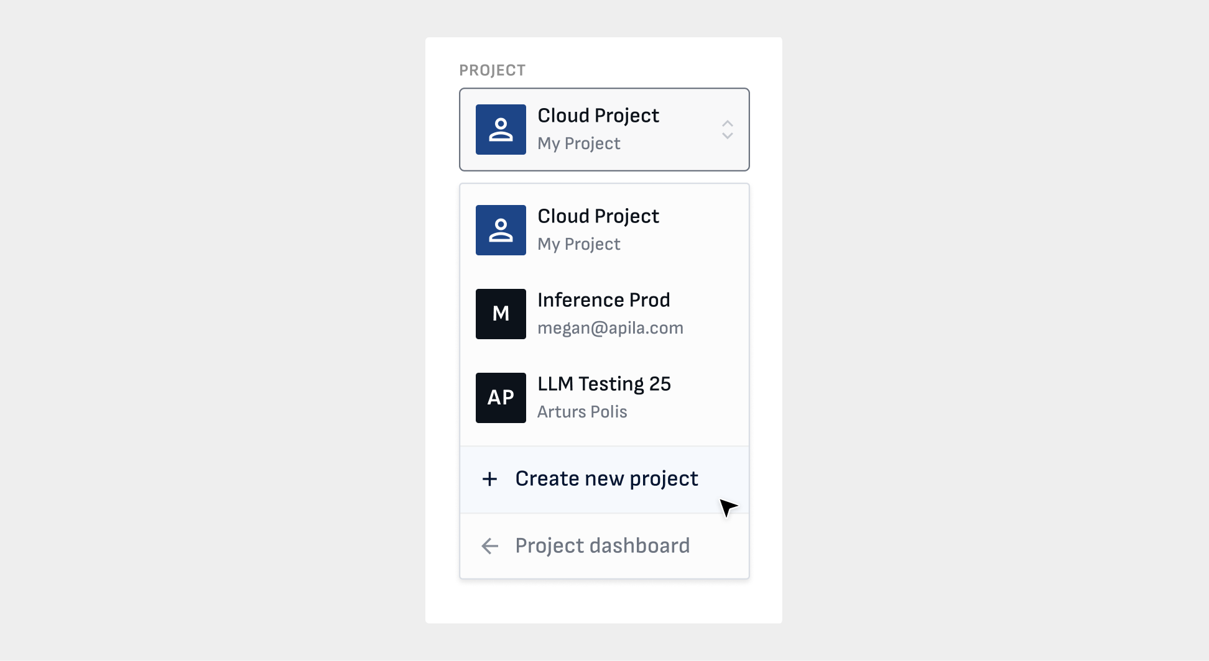Image resolution: width=1209 pixels, height=661 pixels.
Task: Go to Project dashboard
Action: (x=602, y=546)
